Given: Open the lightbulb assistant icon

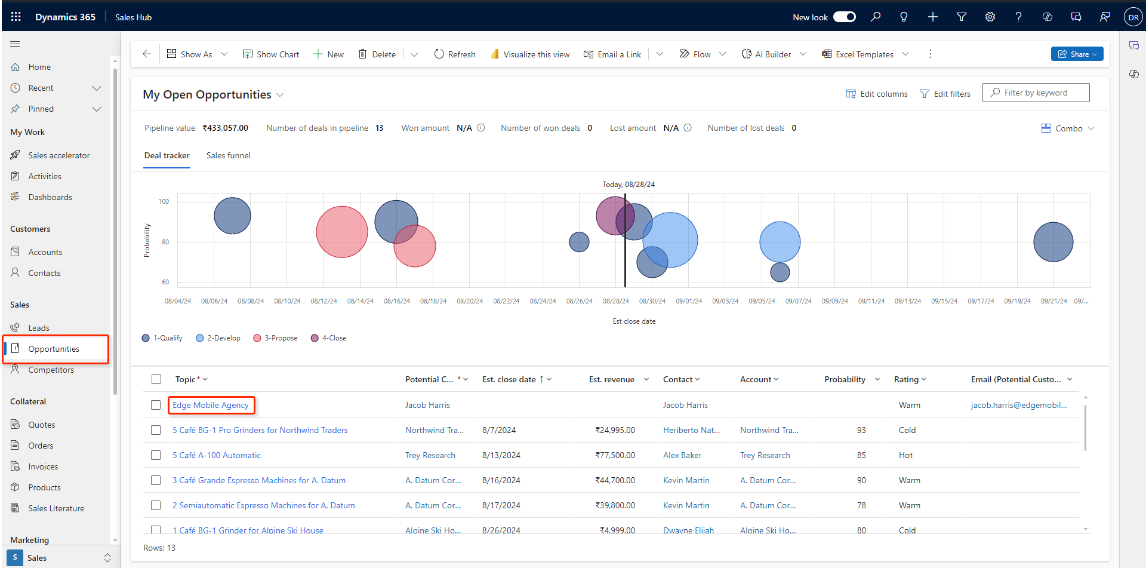Looking at the screenshot, I should pyautogui.click(x=904, y=17).
